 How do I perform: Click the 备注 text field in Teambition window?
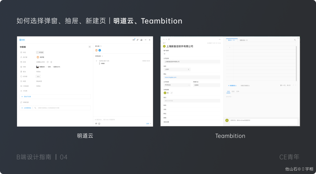[x=192, y=101]
